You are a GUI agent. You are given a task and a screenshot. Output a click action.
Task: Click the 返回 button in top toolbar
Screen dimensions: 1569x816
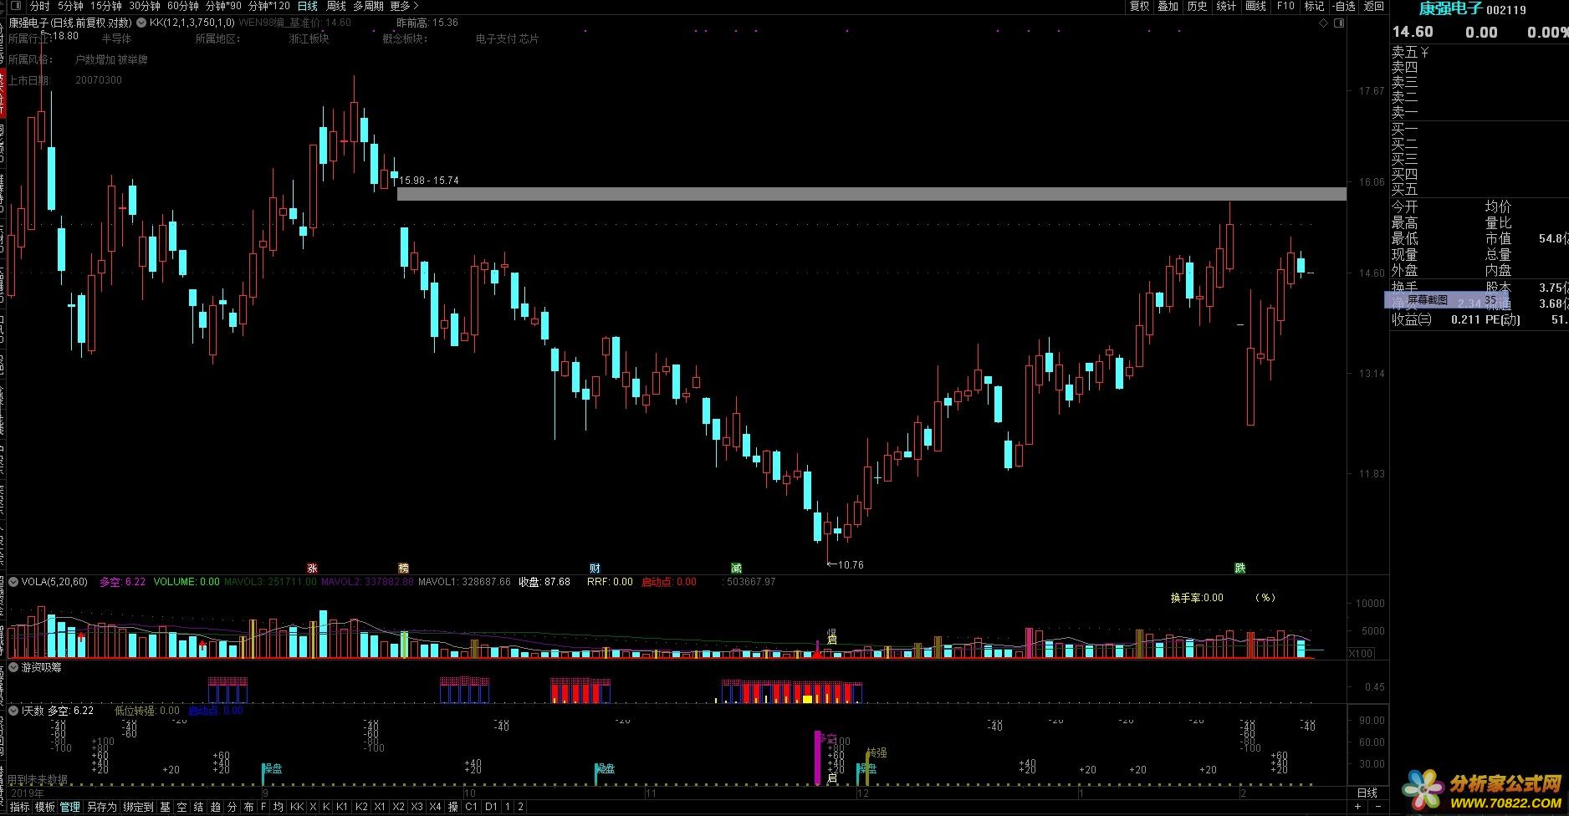click(x=1374, y=6)
